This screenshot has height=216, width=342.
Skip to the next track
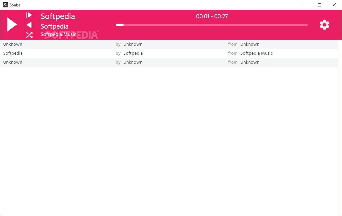click(29, 15)
